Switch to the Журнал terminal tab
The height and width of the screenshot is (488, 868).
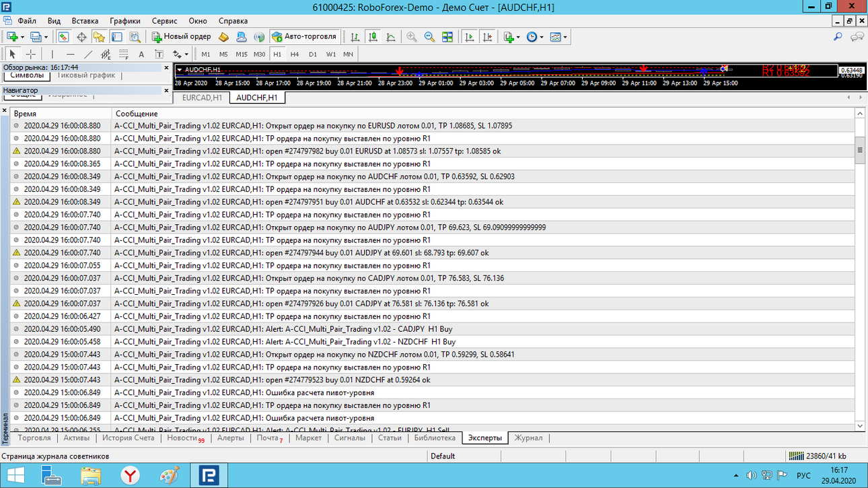(x=528, y=438)
